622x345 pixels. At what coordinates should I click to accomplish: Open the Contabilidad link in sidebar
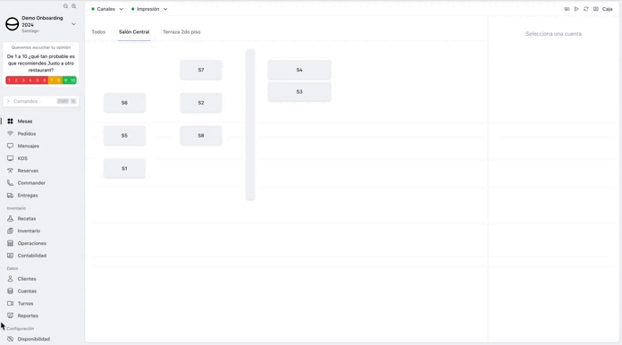tap(32, 256)
